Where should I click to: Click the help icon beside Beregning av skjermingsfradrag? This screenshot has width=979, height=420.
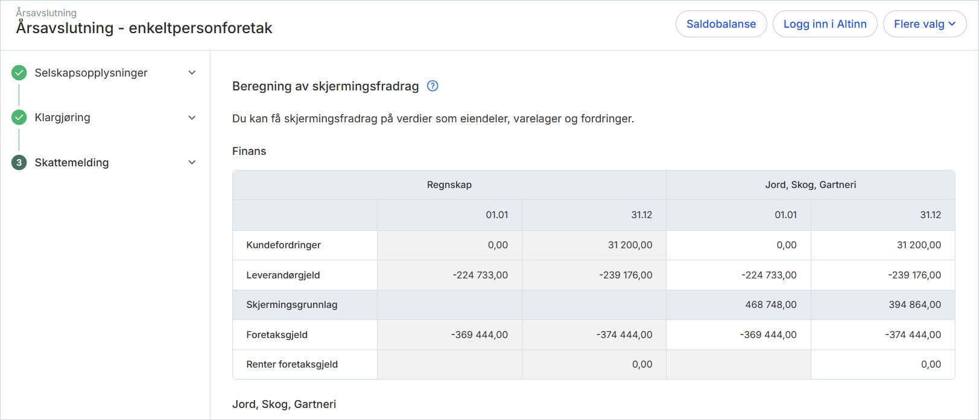coord(432,86)
